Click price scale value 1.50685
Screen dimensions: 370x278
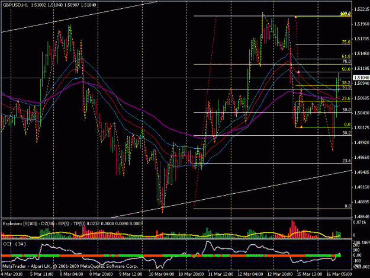click(x=361, y=98)
